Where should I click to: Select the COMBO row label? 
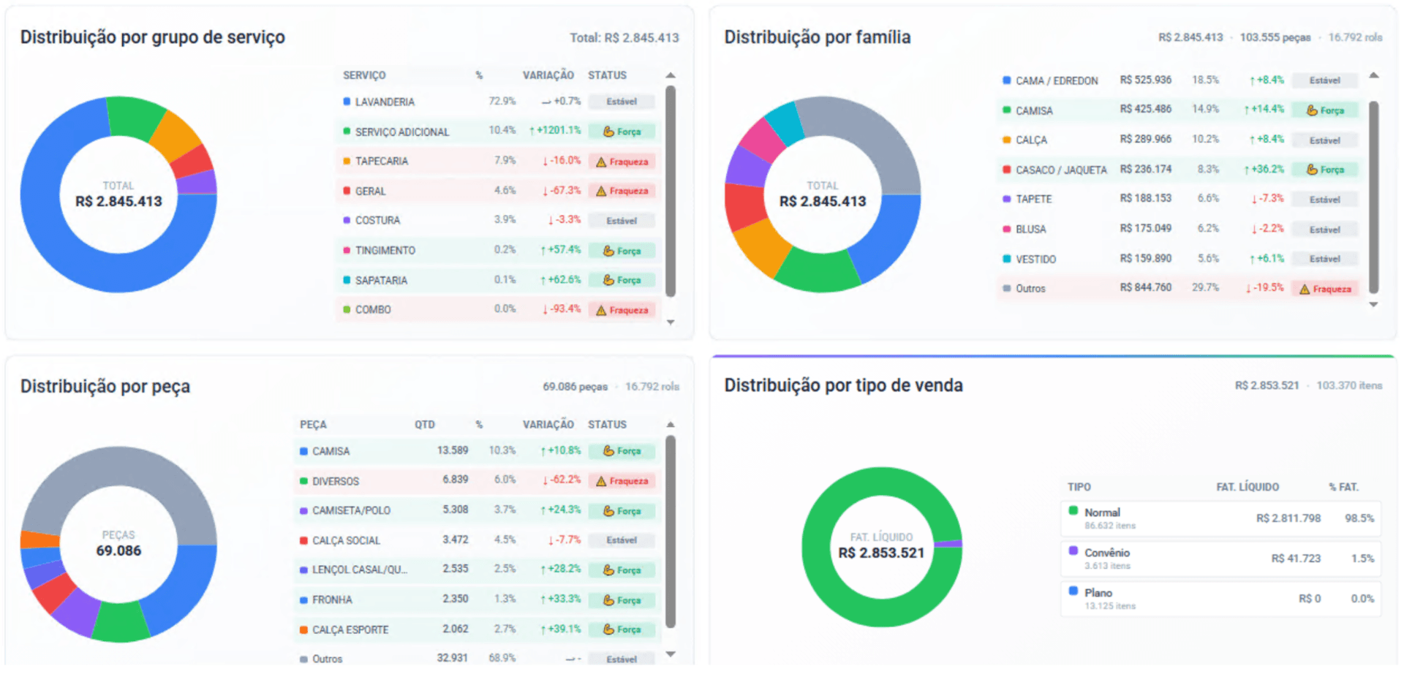click(x=373, y=309)
